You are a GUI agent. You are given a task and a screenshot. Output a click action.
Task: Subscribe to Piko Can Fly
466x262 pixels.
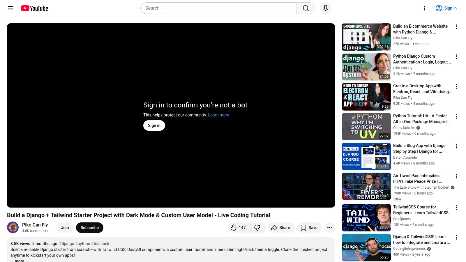90,228
